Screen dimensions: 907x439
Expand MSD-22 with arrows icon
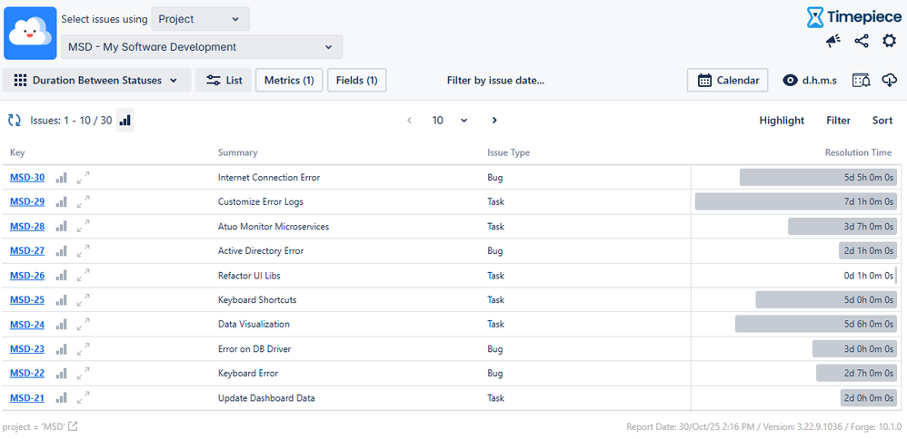click(x=84, y=373)
